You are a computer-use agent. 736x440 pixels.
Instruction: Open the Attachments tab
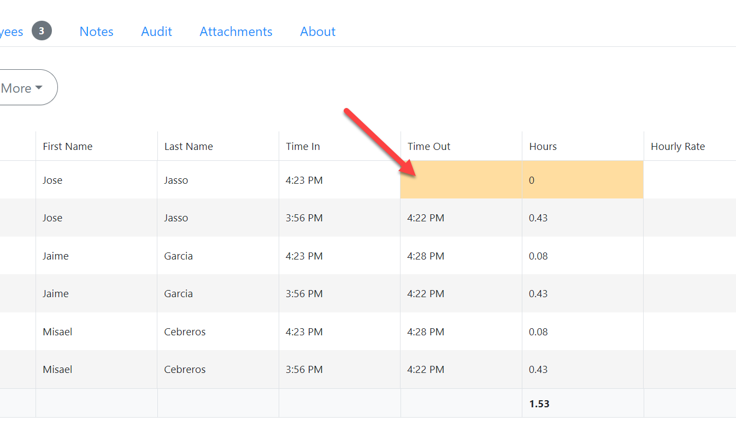click(x=235, y=32)
